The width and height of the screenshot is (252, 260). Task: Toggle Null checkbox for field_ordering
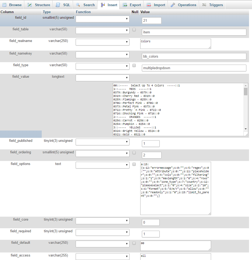tap(134, 153)
